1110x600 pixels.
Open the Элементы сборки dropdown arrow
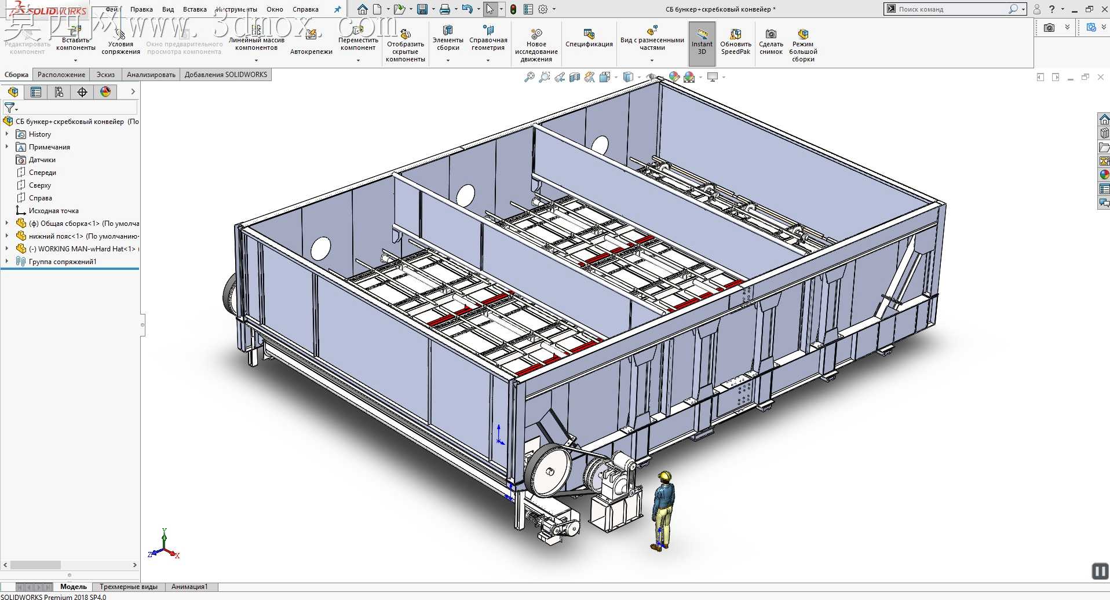pyautogui.click(x=448, y=60)
